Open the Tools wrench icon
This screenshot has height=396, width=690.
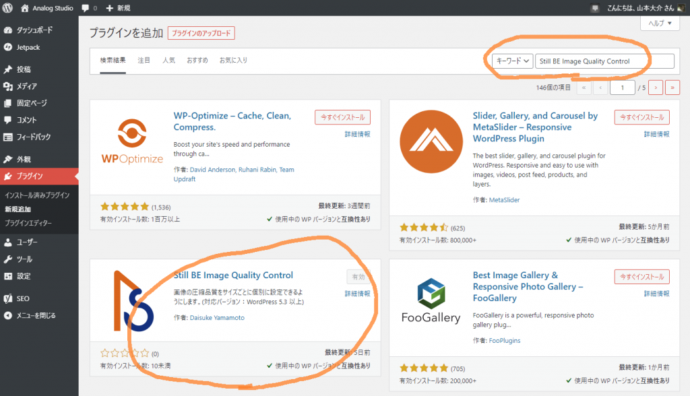pyautogui.click(x=8, y=259)
